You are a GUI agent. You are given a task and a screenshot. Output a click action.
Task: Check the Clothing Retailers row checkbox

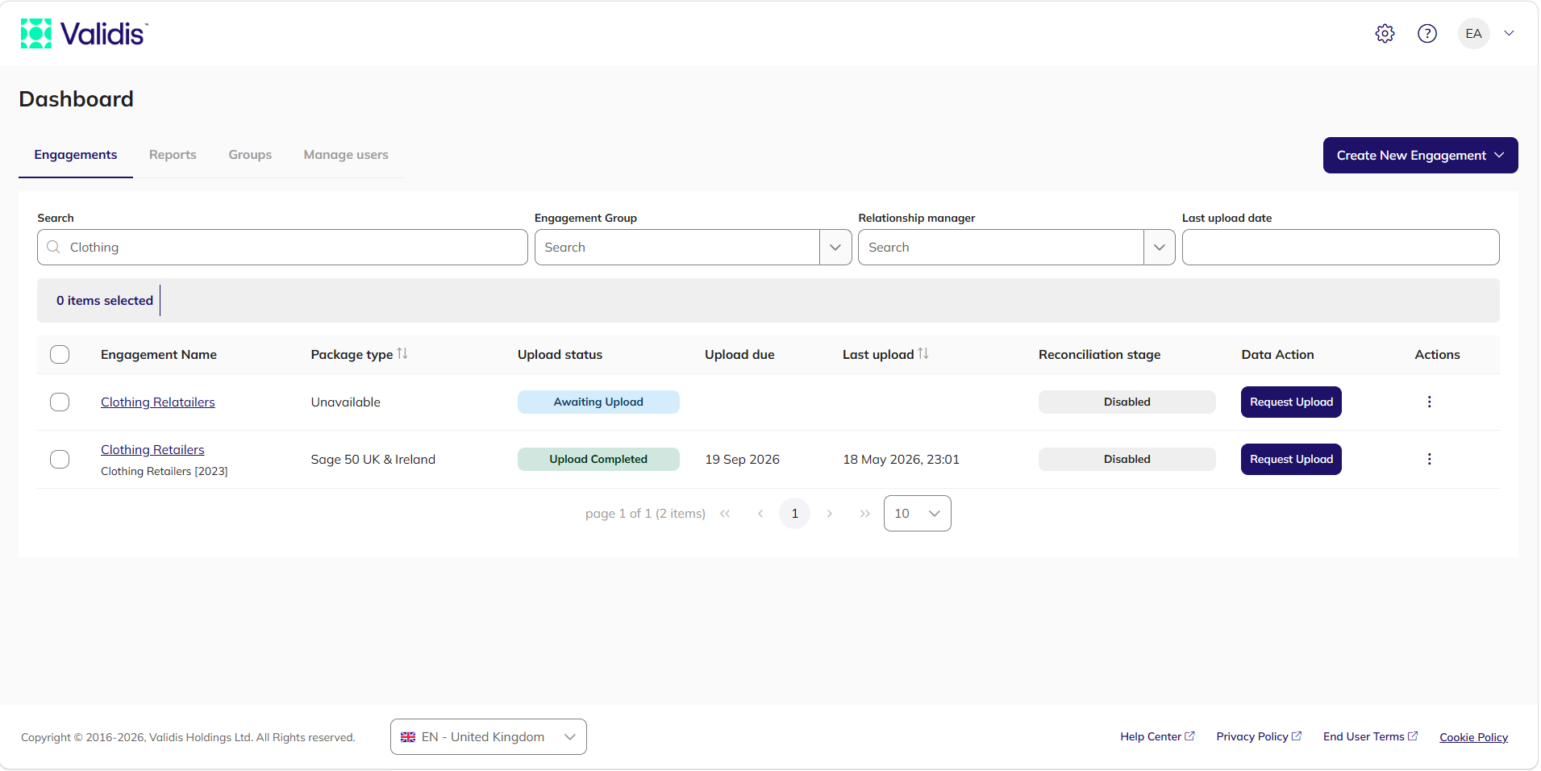(x=60, y=459)
